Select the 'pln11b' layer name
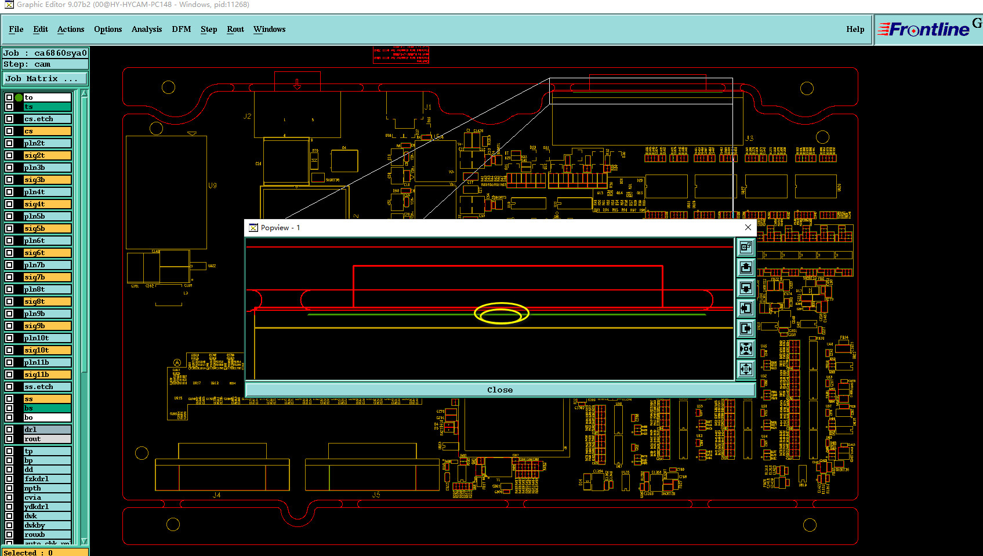The image size is (983, 556). pos(48,362)
